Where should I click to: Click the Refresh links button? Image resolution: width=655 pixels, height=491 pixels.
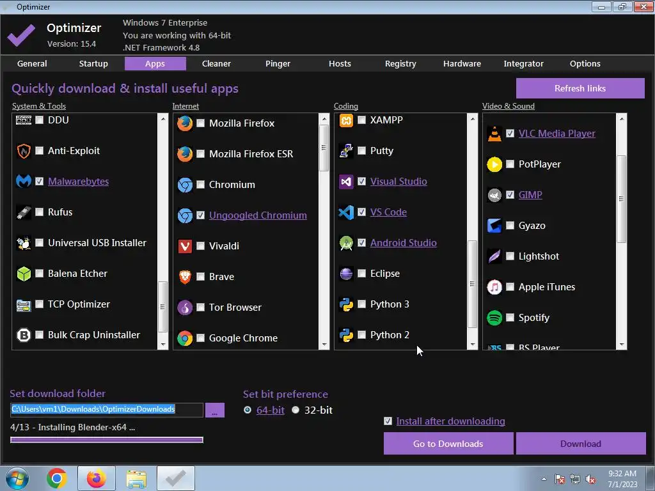[x=580, y=88]
